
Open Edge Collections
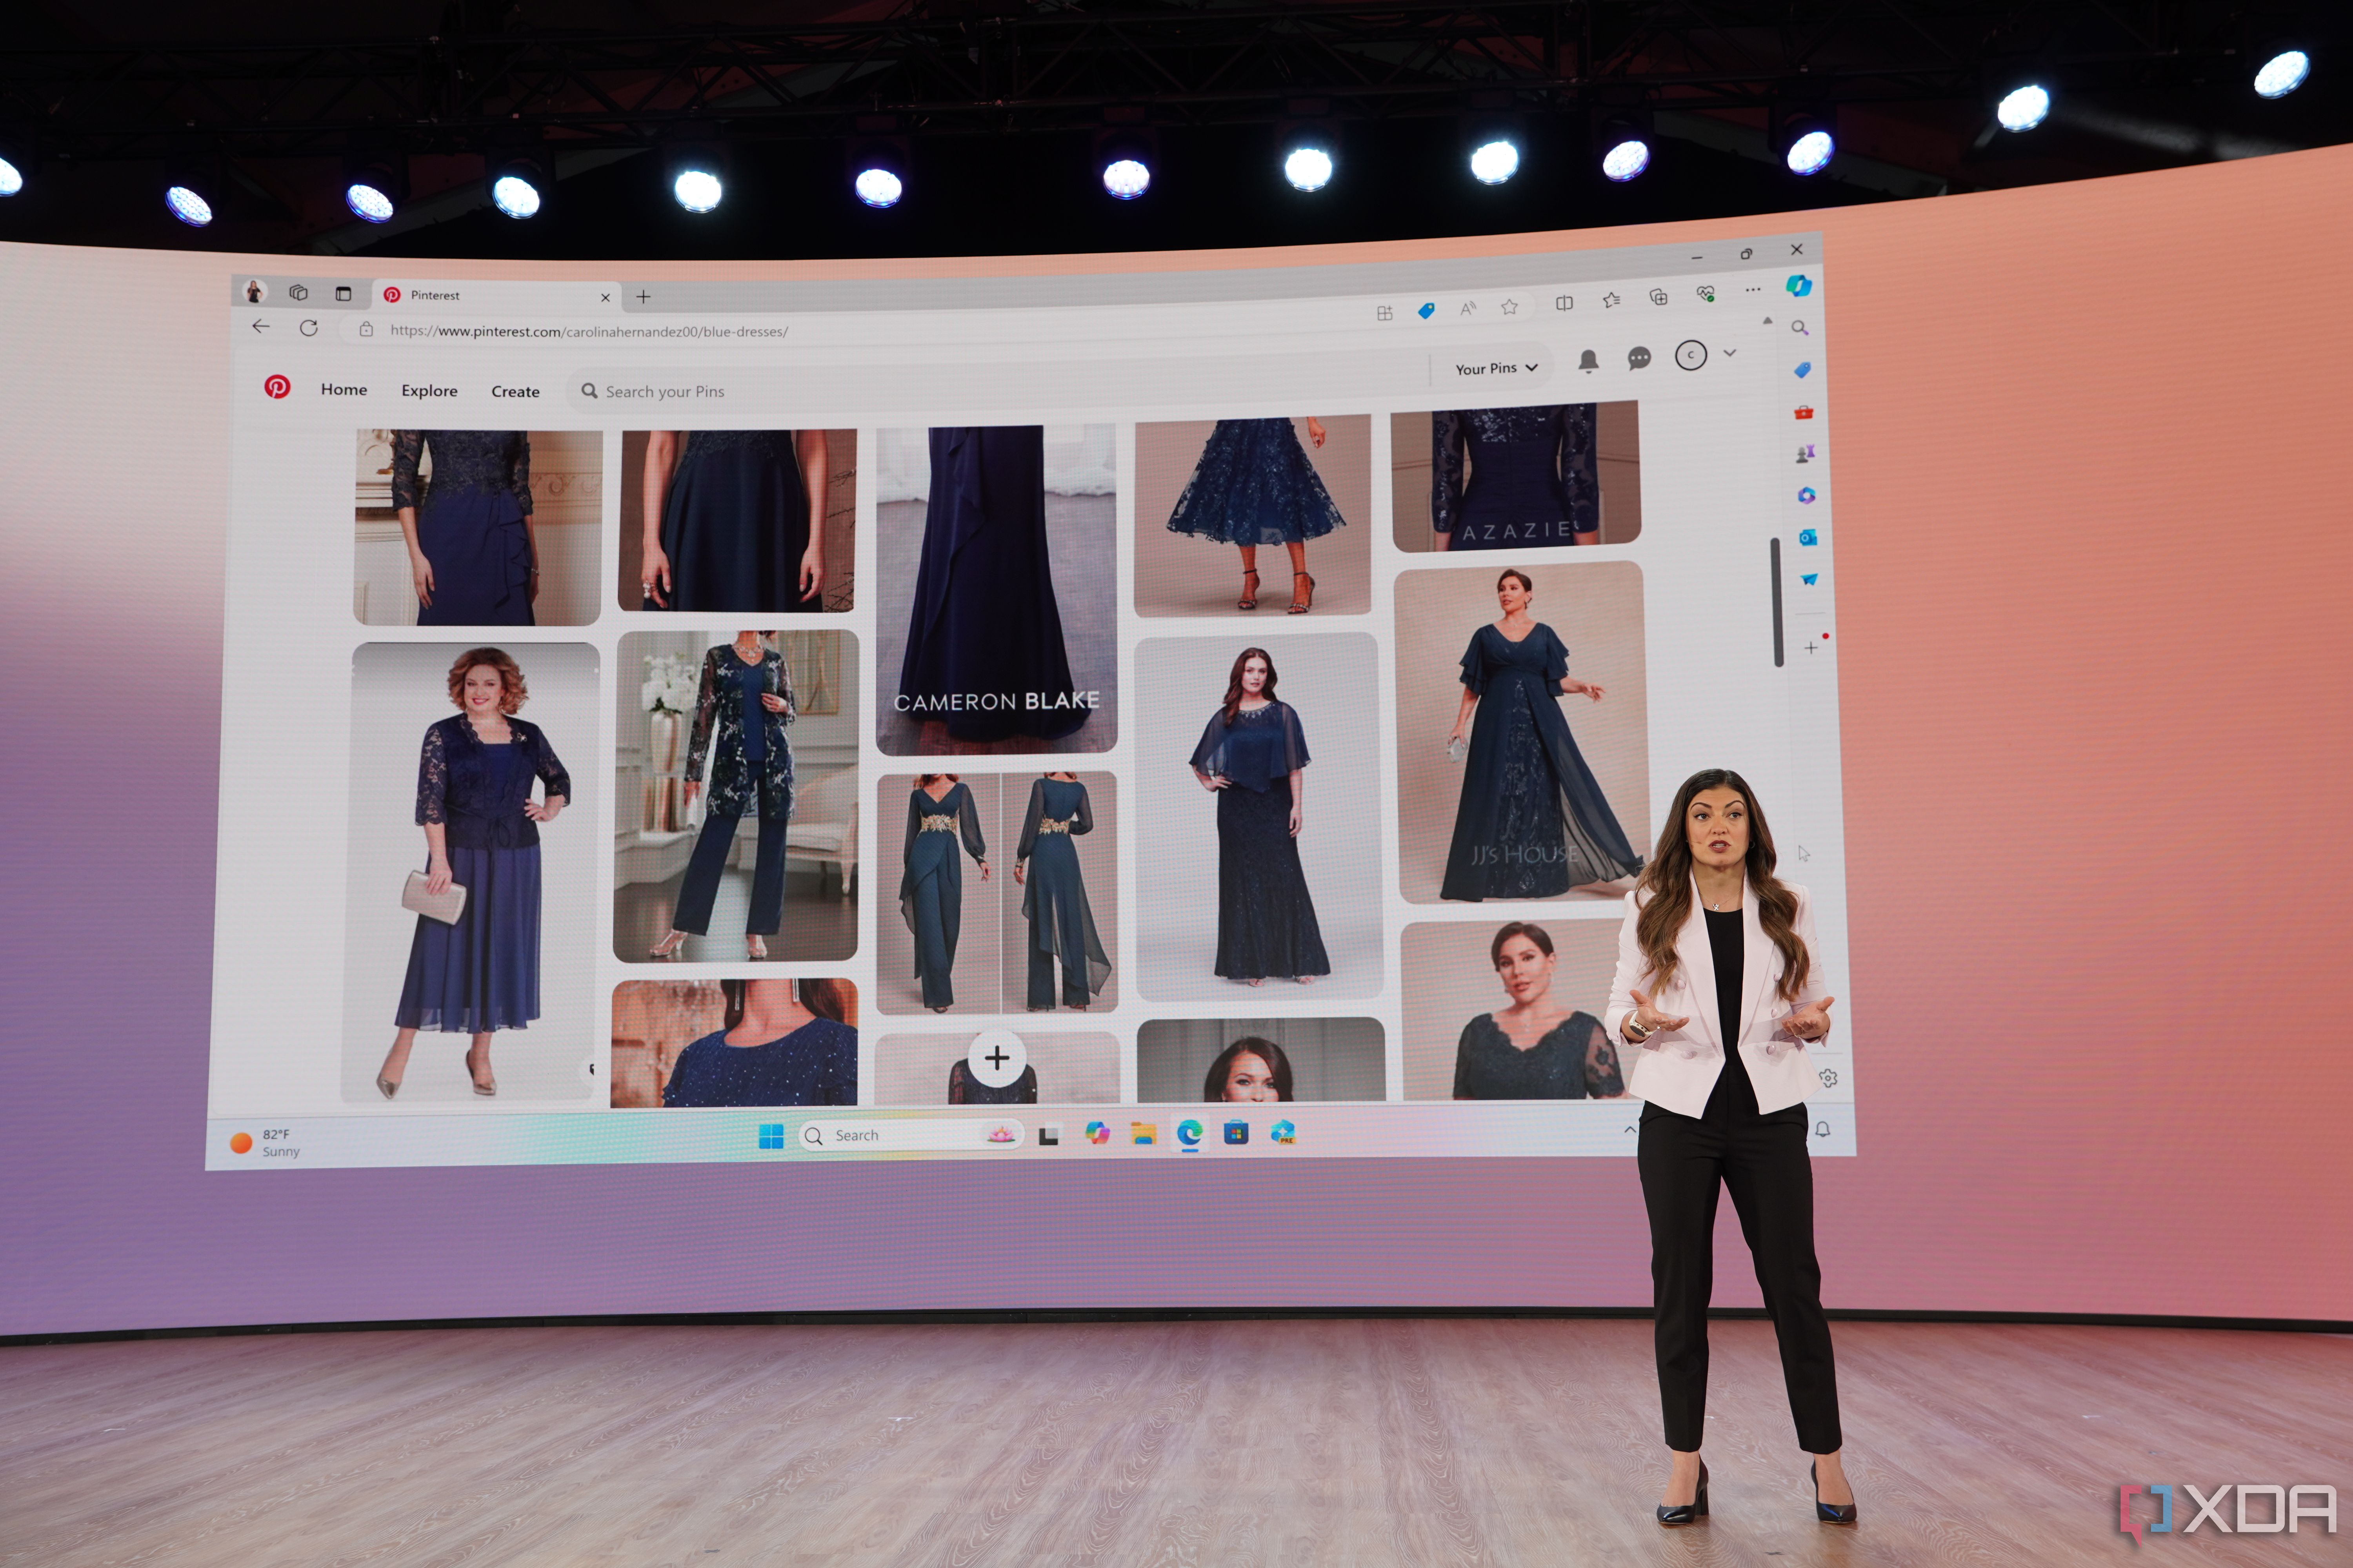[x=1659, y=297]
